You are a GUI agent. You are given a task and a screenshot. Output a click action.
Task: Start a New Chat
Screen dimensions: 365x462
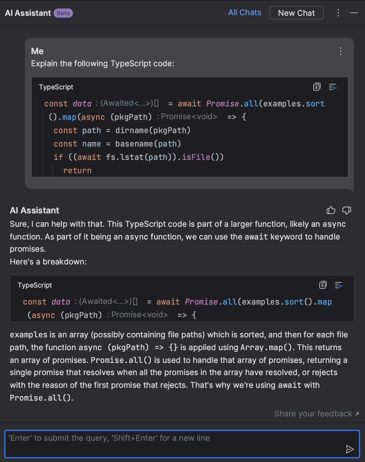click(296, 13)
